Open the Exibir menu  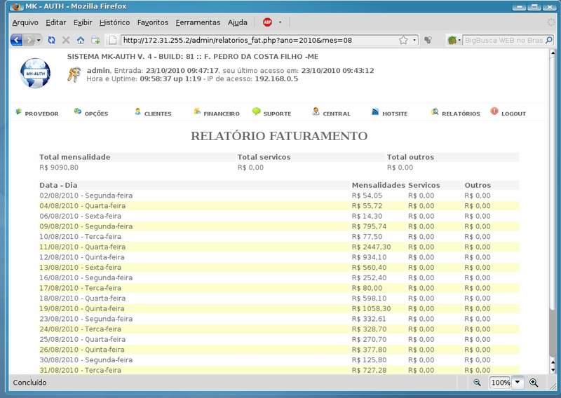83,22
